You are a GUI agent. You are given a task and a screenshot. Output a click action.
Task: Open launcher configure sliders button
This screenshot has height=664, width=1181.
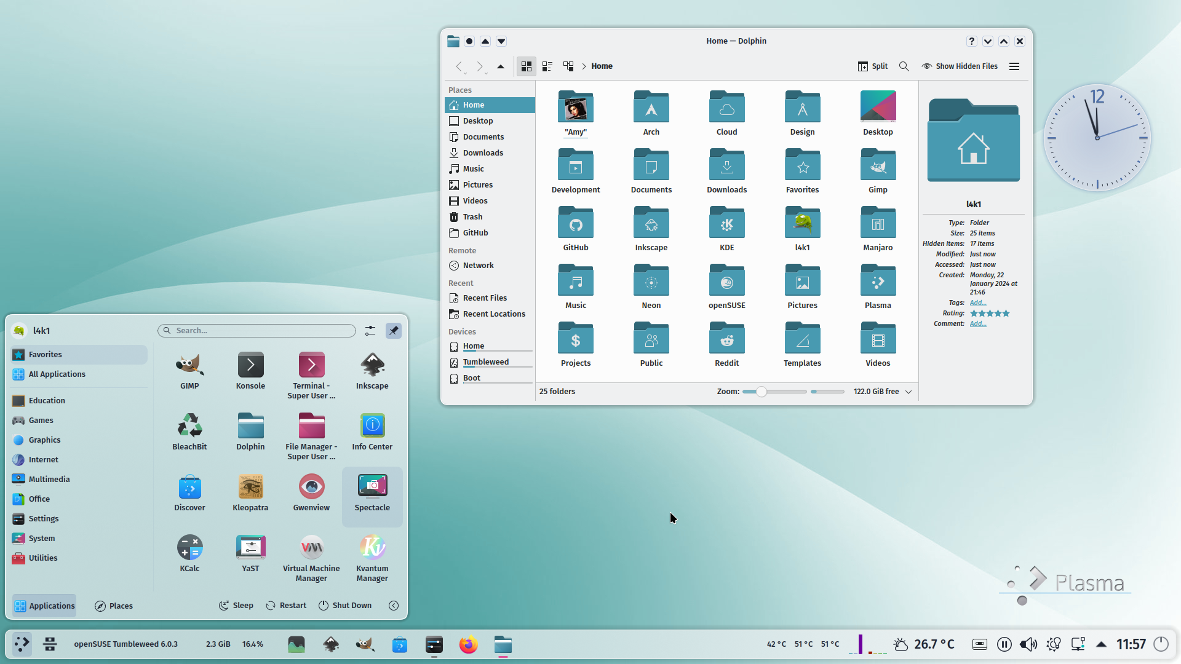pos(370,331)
